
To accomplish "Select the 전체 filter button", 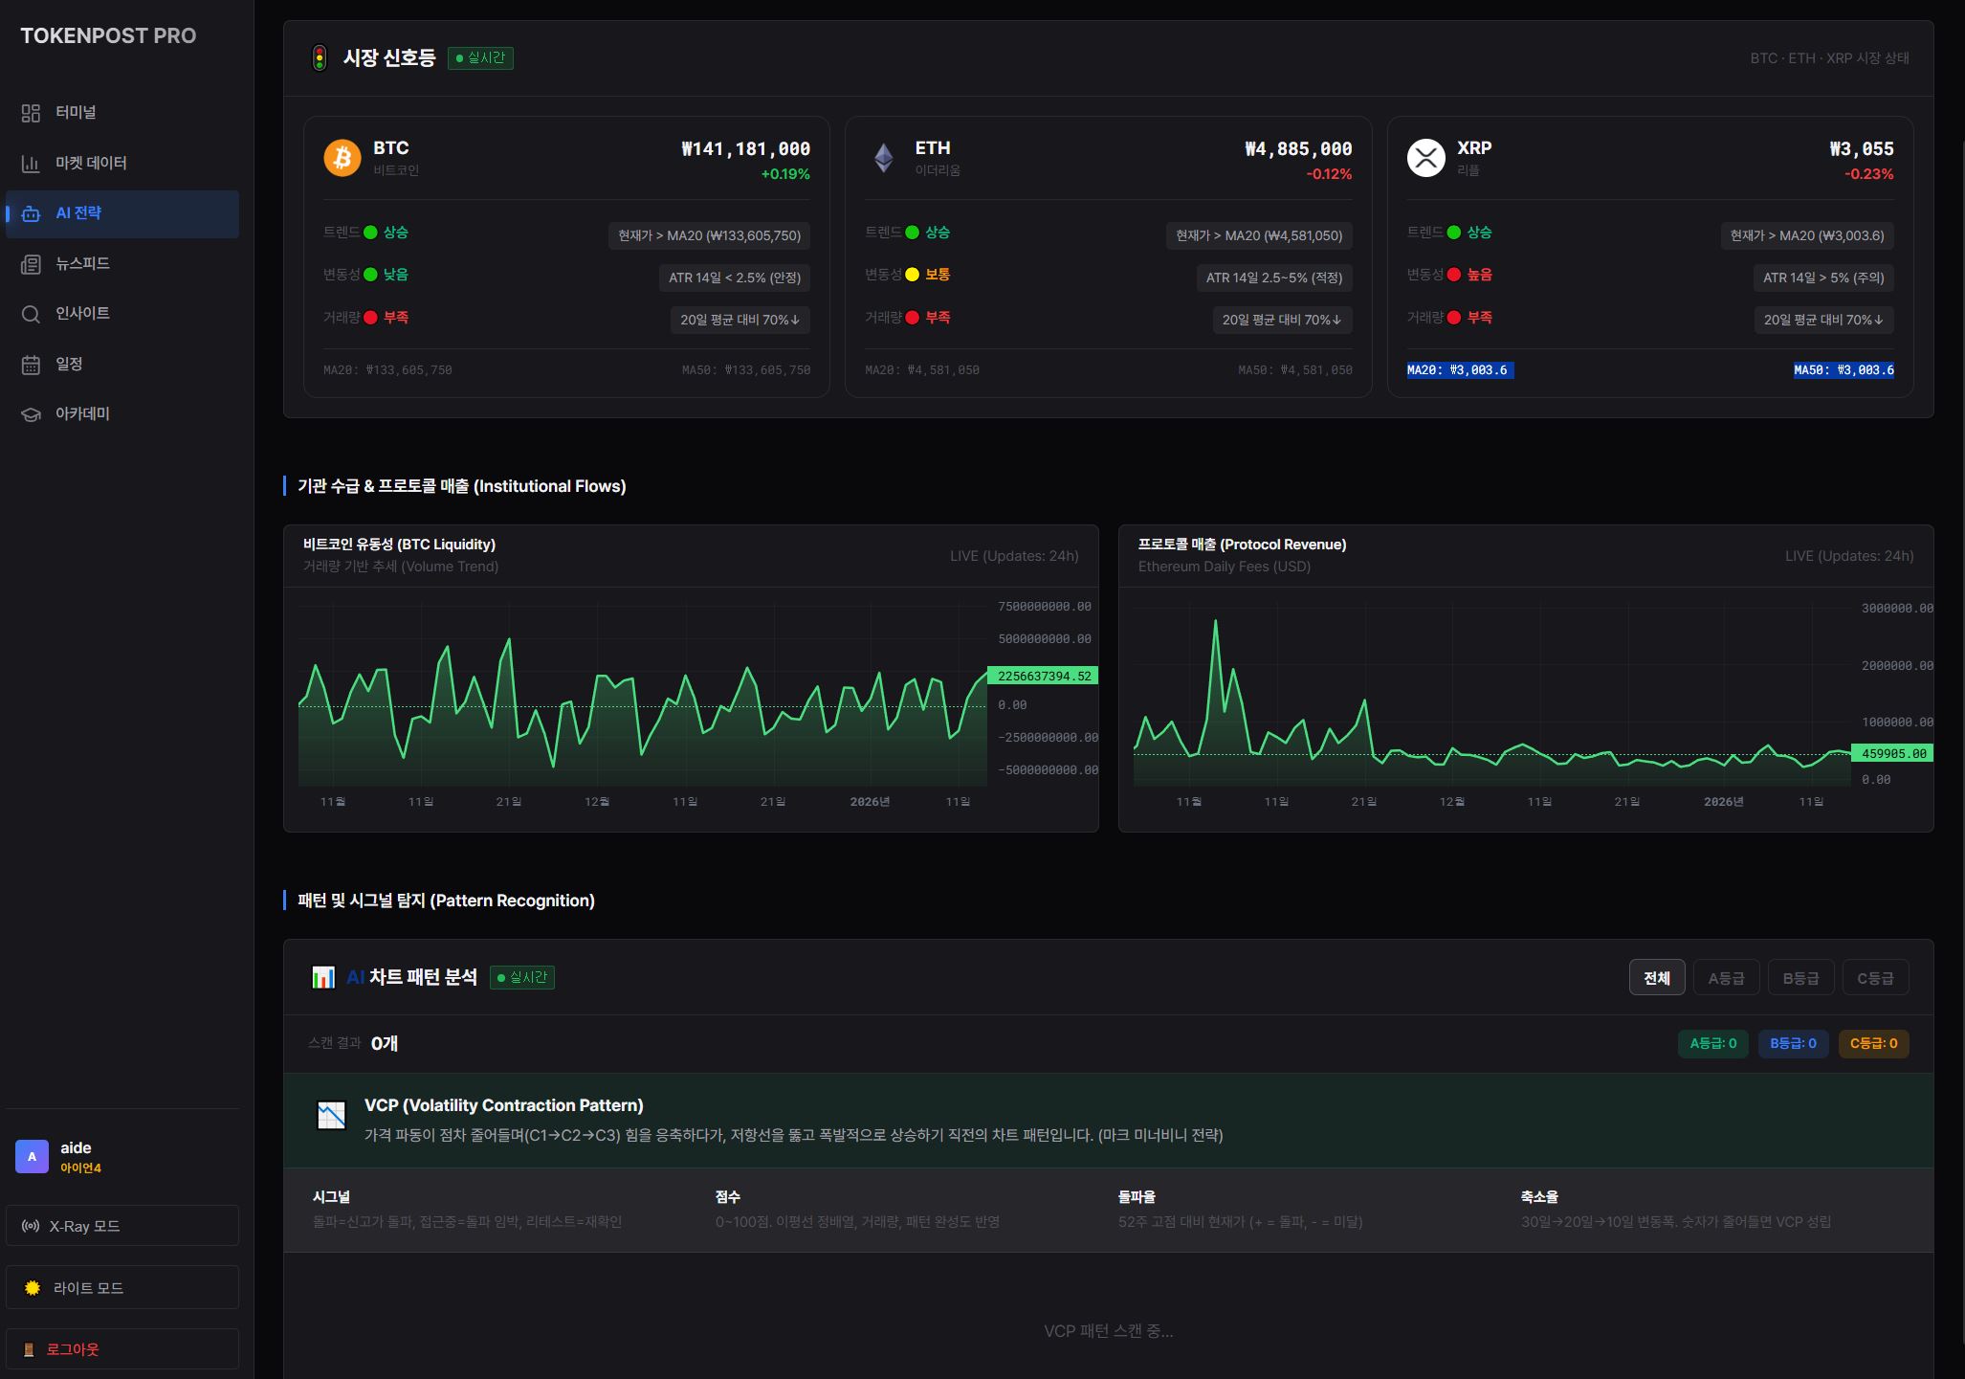I will click(x=1656, y=978).
